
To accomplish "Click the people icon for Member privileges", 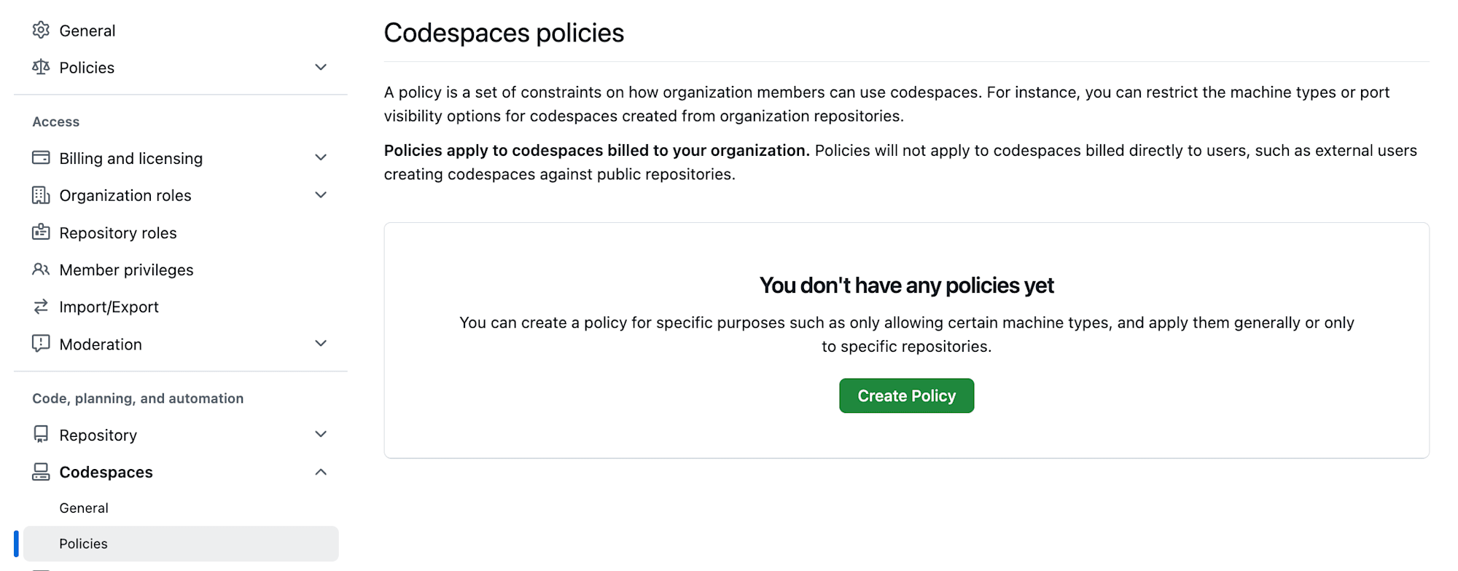I will 41,269.
